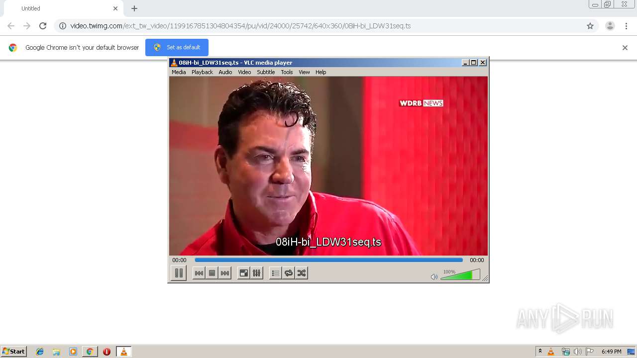
Task: Switch to Chrome in the taskbar
Action: coord(90,352)
